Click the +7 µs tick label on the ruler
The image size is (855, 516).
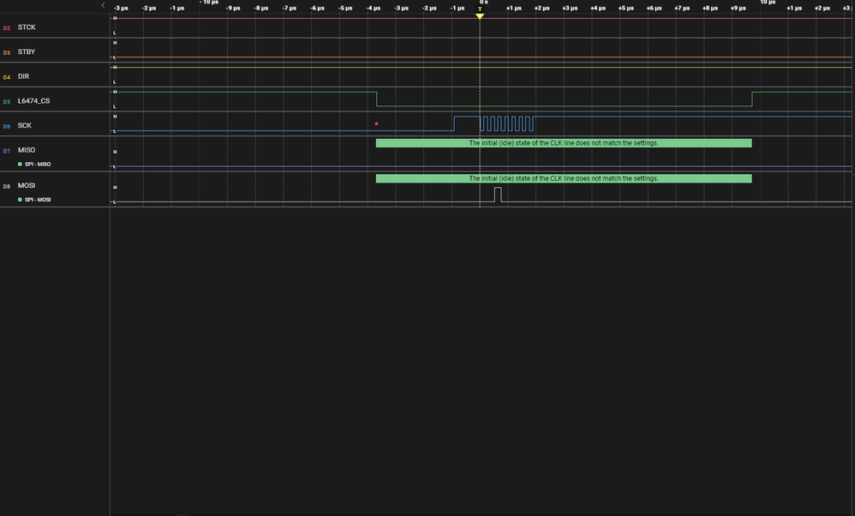click(x=682, y=9)
